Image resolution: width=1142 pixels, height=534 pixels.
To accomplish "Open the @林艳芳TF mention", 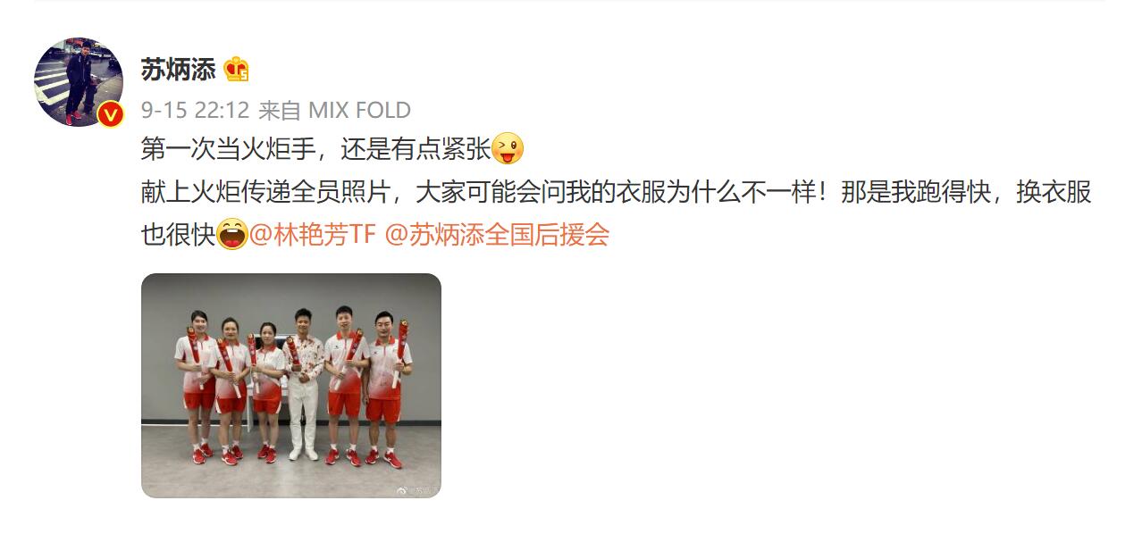I will (313, 235).
